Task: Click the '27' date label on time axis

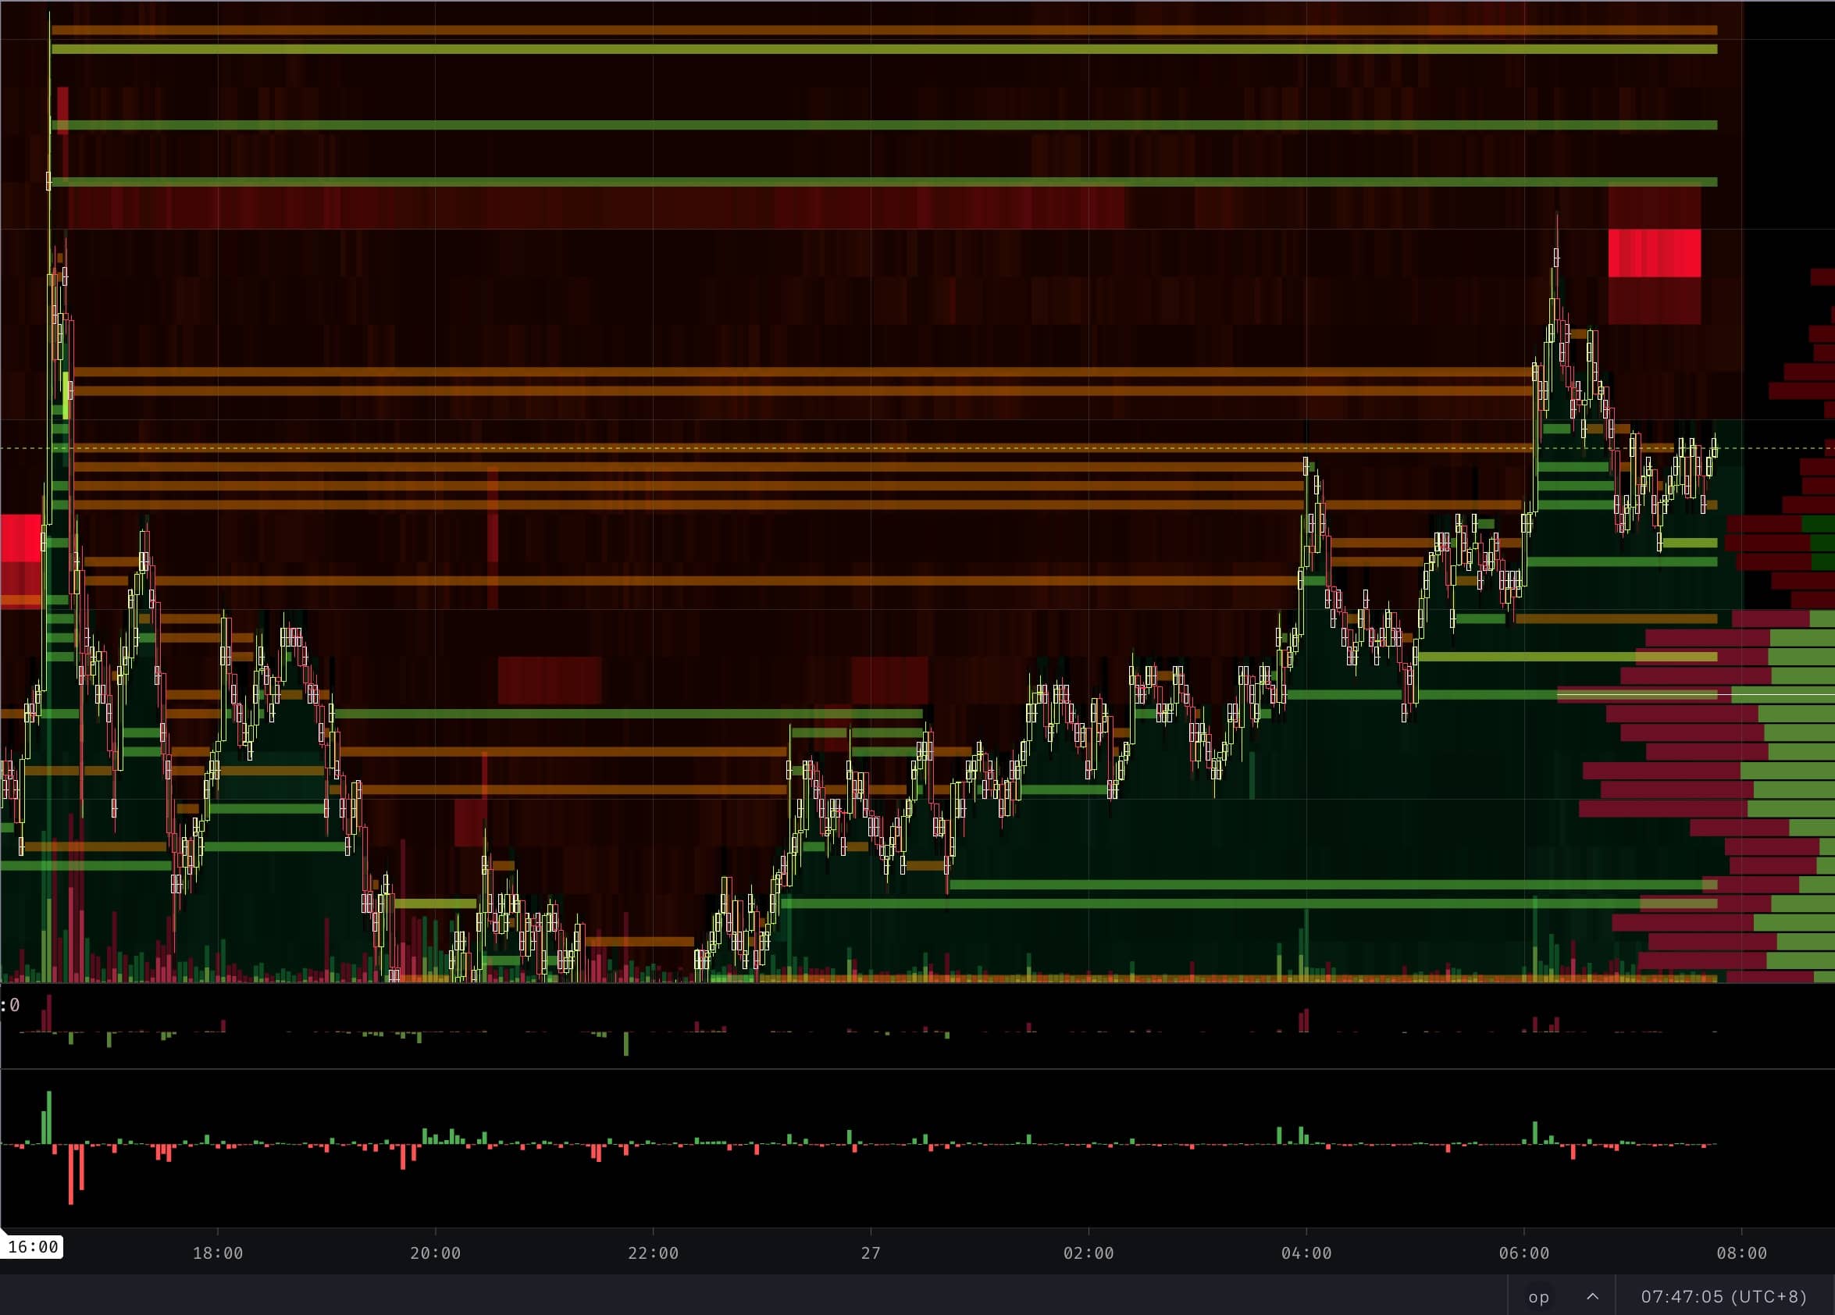Action: pos(871,1253)
